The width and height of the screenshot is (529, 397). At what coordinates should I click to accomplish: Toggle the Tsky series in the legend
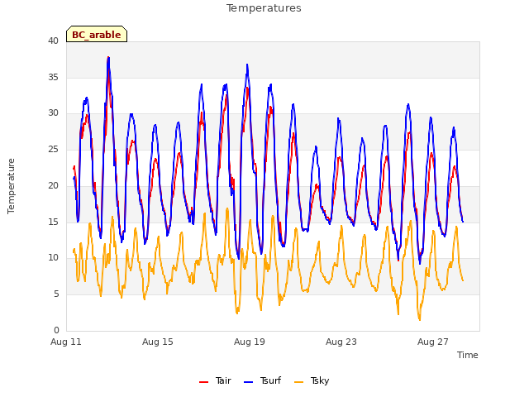(312, 380)
